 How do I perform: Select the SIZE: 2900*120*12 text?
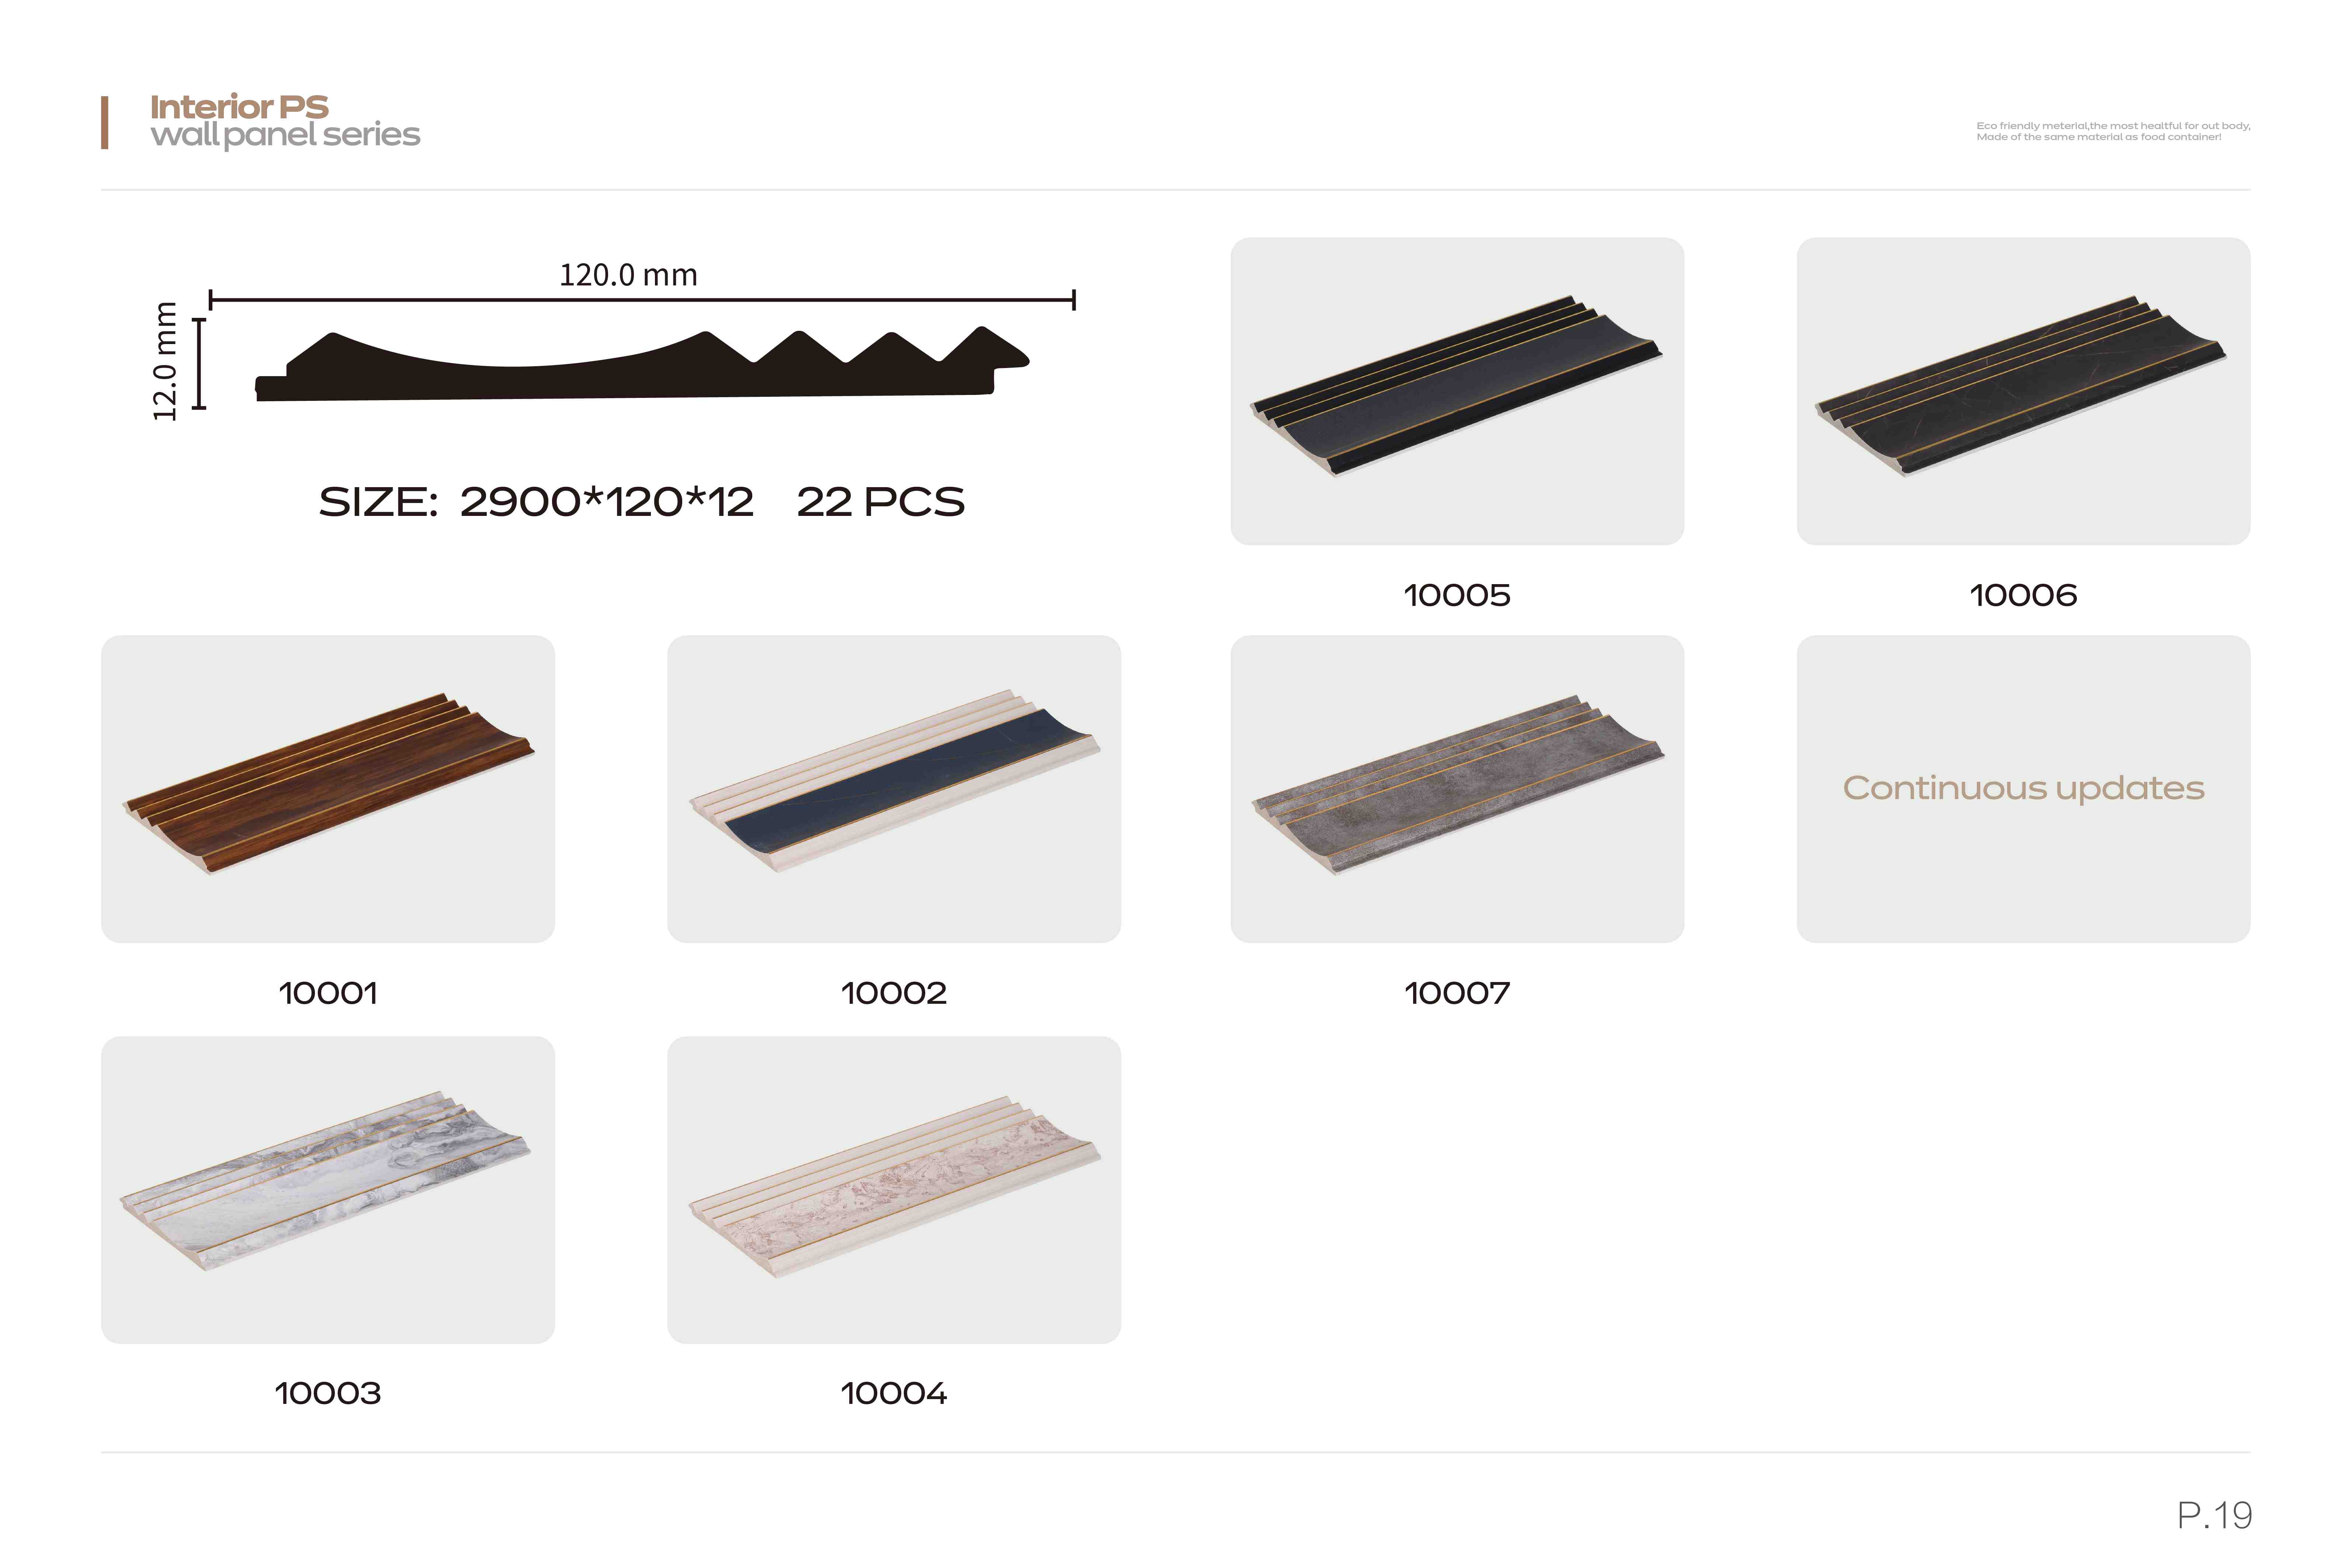click(x=536, y=502)
